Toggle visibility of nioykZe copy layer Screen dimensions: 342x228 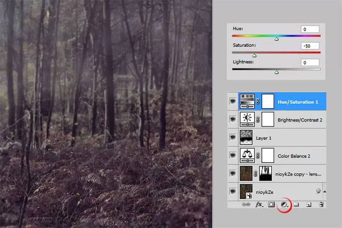point(233,173)
